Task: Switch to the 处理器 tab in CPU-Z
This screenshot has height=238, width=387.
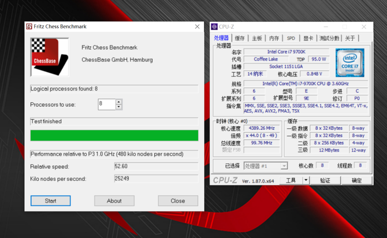Action: 221,38
